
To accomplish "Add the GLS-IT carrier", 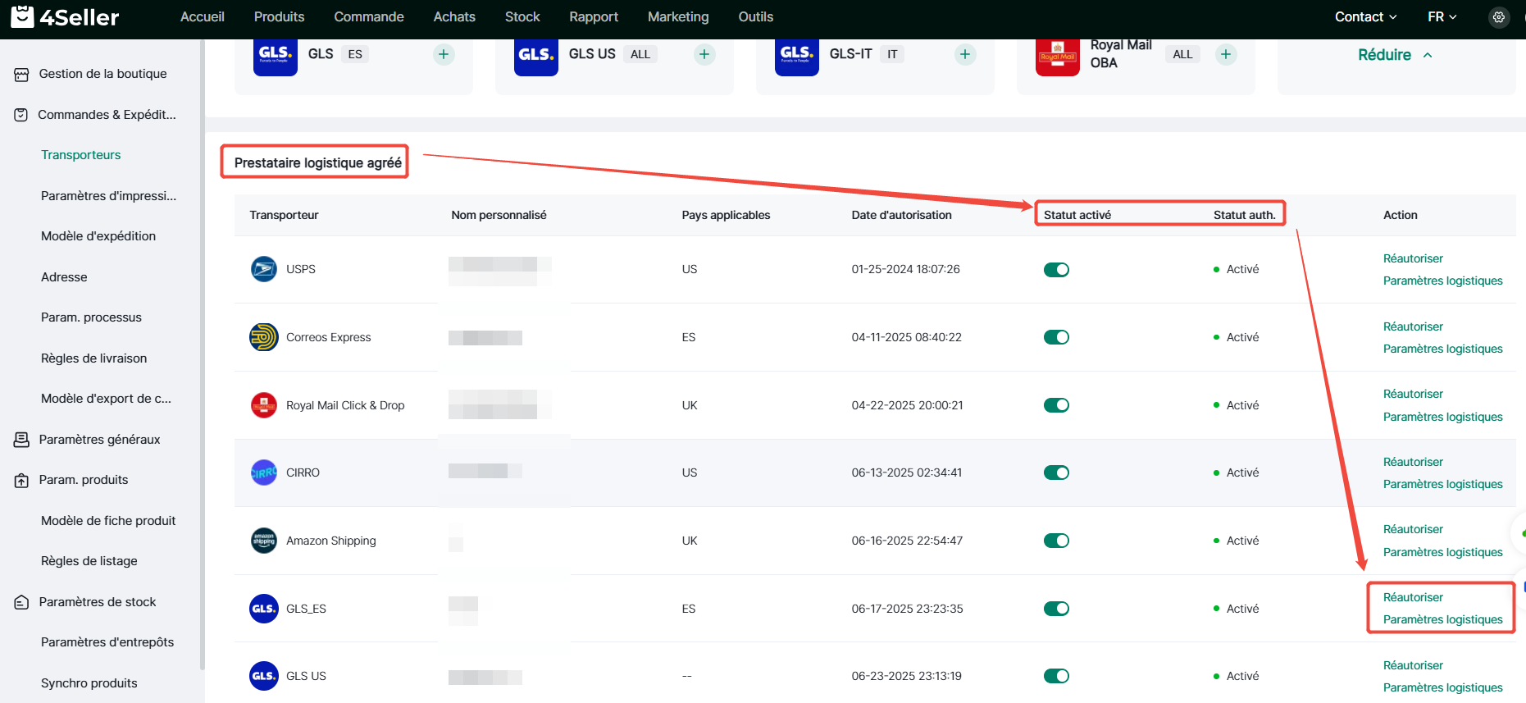I will click(x=965, y=54).
